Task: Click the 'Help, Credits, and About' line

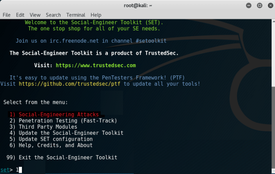Action: point(51,145)
